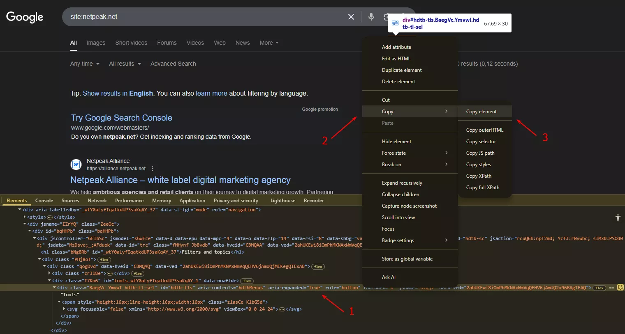
Task: Click Advanced Search link
Action: [x=173, y=64]
